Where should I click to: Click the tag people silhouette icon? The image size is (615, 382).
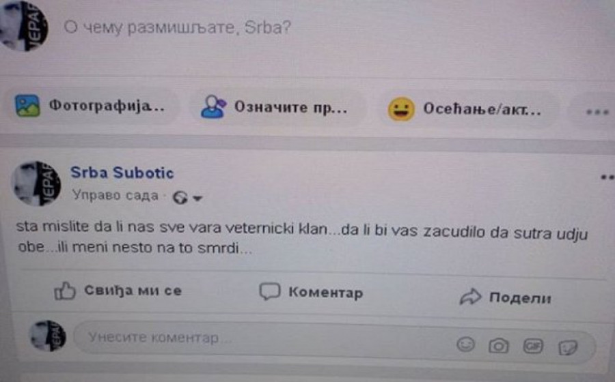pyautogui.click(x=213, y=107)
